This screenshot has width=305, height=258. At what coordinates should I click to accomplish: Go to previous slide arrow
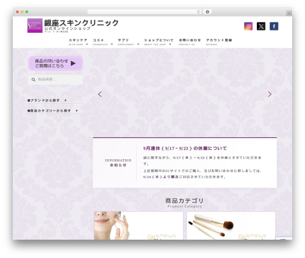pyautogui.click(x=100, y=94)
